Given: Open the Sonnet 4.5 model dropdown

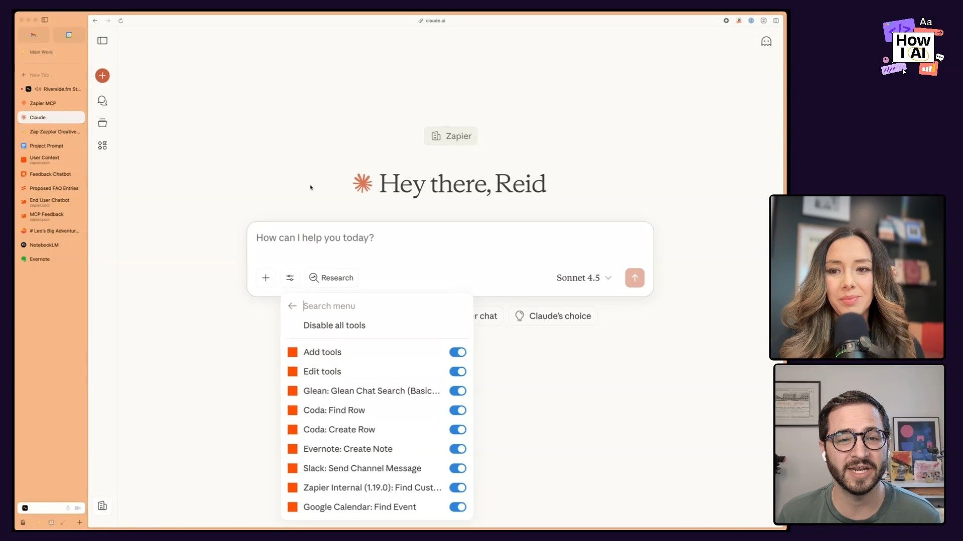Looking at the screenshot, I should coord(584,278).
